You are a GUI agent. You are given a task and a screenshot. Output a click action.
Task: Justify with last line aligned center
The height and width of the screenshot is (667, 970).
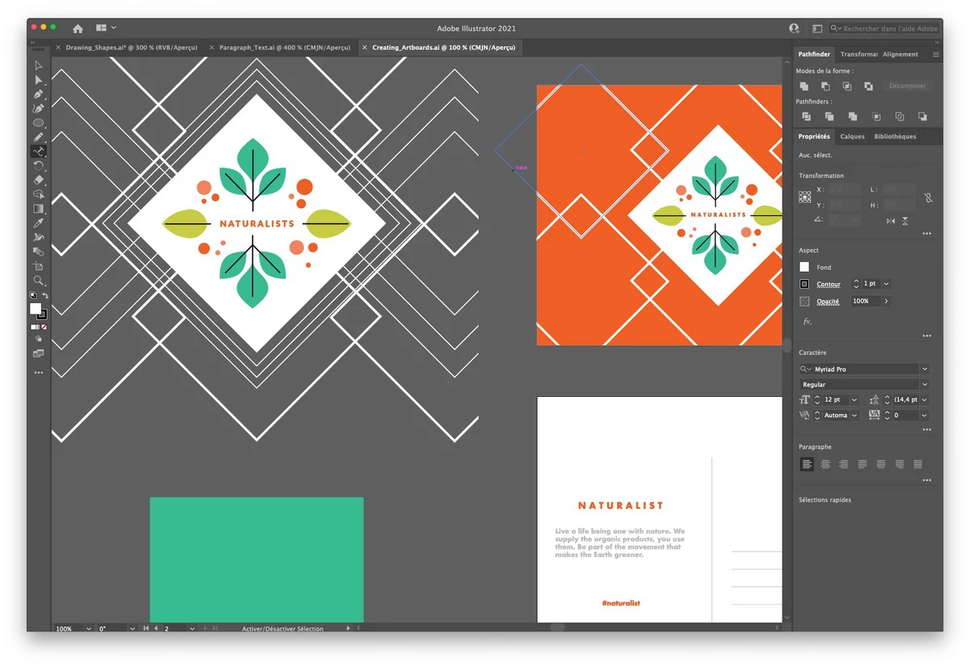881,464
